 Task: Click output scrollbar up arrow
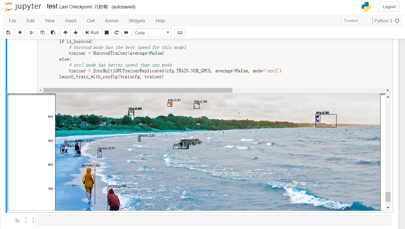388,96
